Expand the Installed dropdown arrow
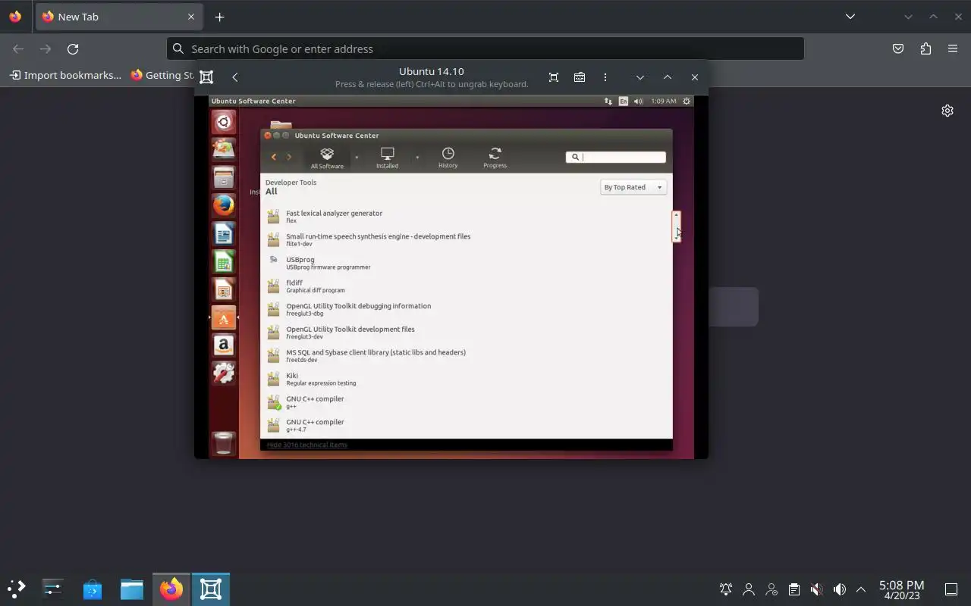Image resolution: width=971 pixels, height=606 pixels. (x=417, y=158)
